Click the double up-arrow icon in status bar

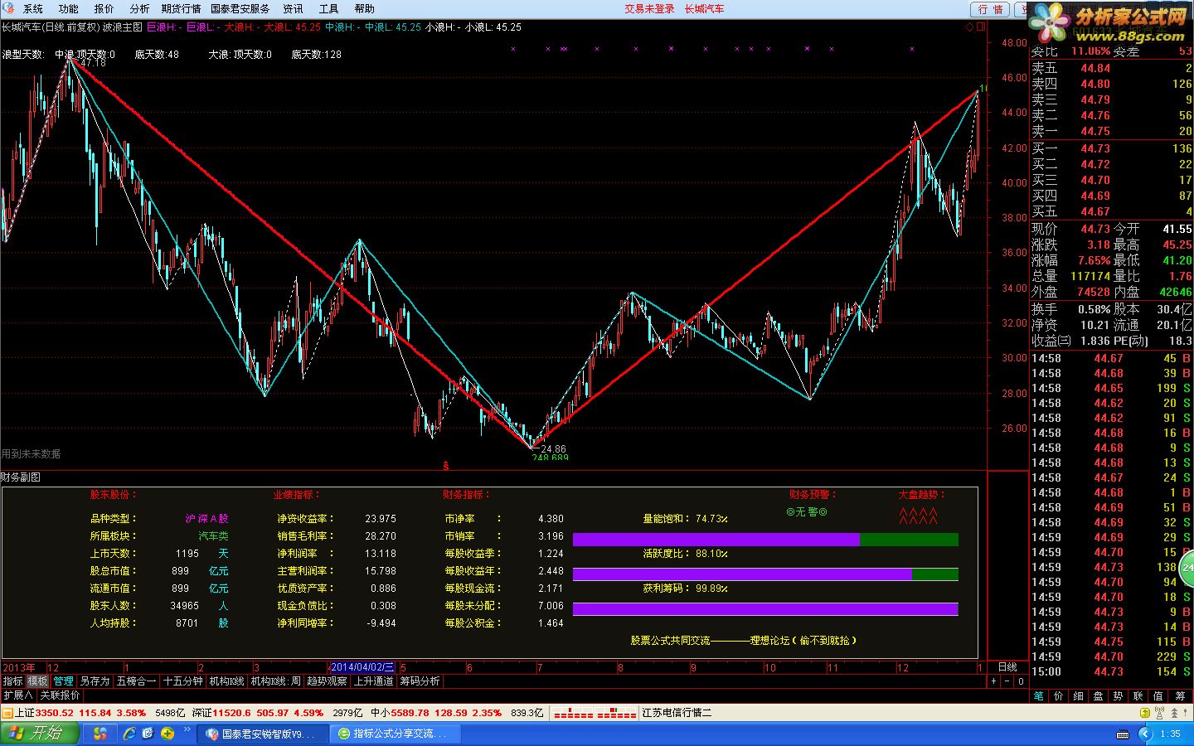1174,713
